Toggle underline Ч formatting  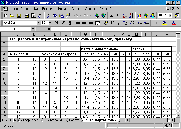coord(70,23)
